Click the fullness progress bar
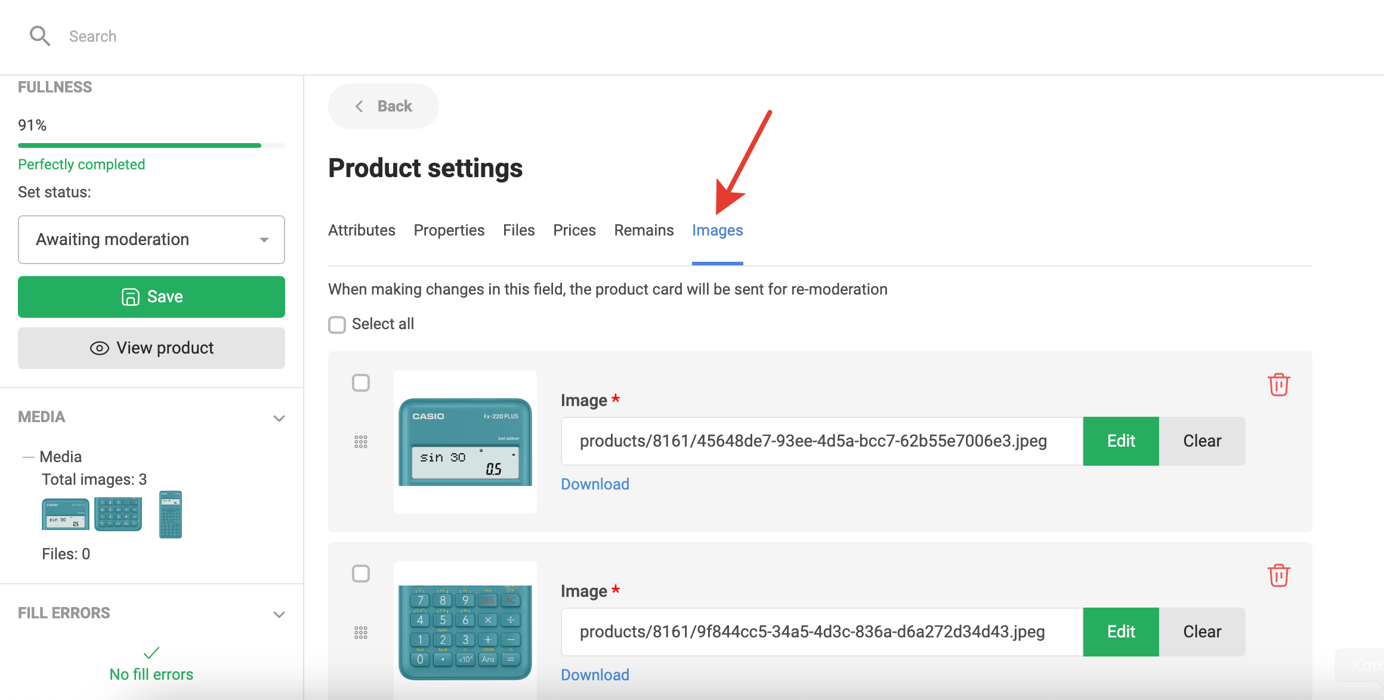This screenshot has height=700, width=1384. (x=152, y=145)
